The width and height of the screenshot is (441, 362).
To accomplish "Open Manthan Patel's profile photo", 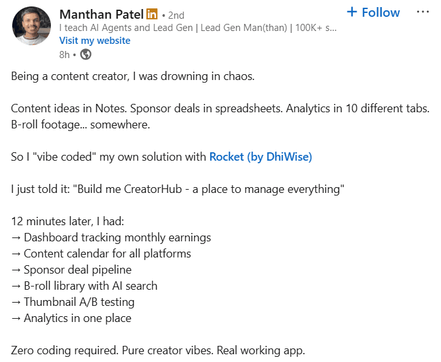I will [x=32, y=26].
